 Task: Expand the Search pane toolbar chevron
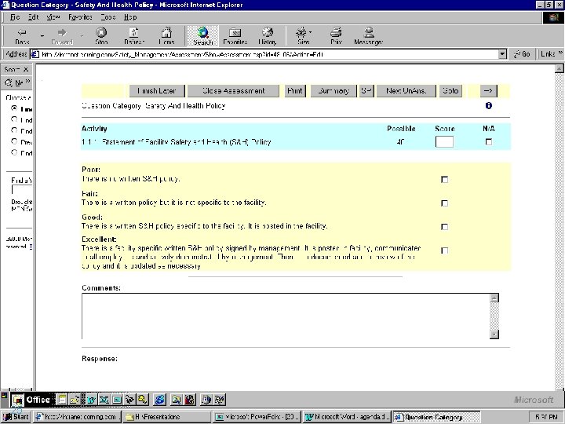[27, 81]
